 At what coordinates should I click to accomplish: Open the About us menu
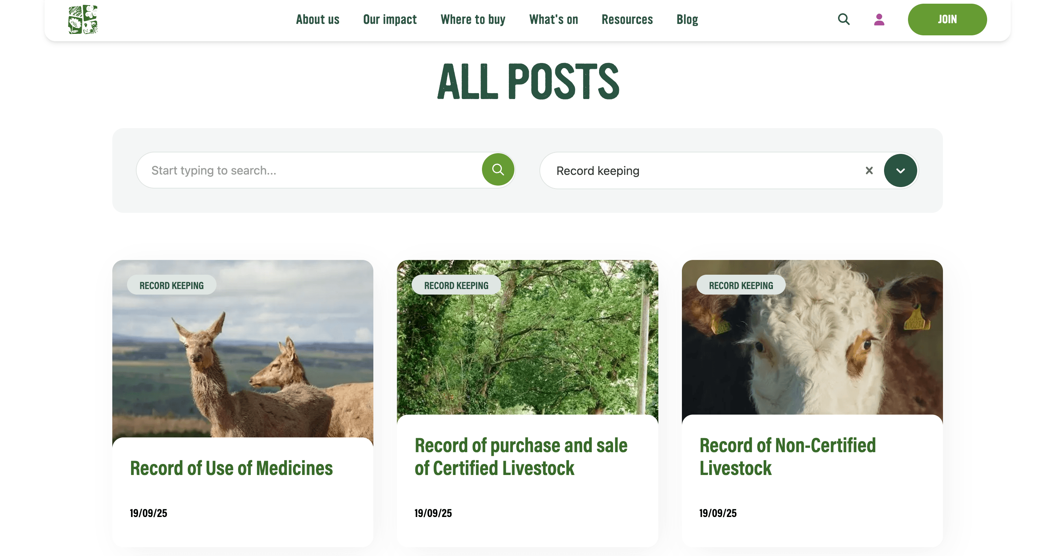(x=318, y=19)
